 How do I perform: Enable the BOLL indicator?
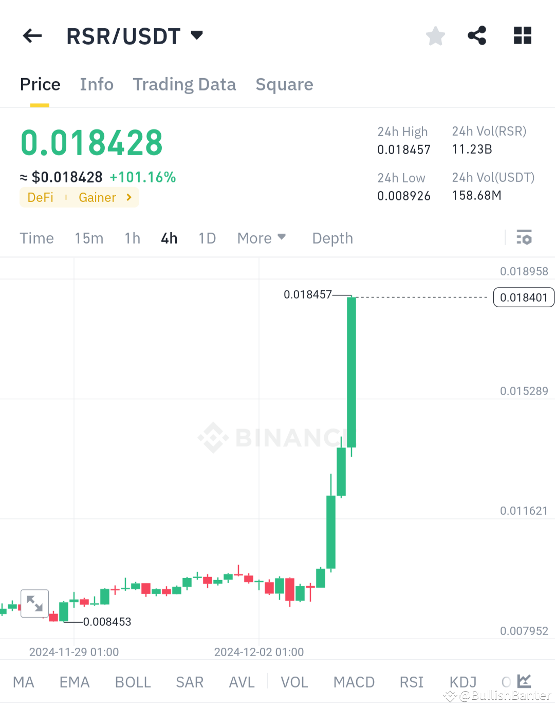(133, 682)
